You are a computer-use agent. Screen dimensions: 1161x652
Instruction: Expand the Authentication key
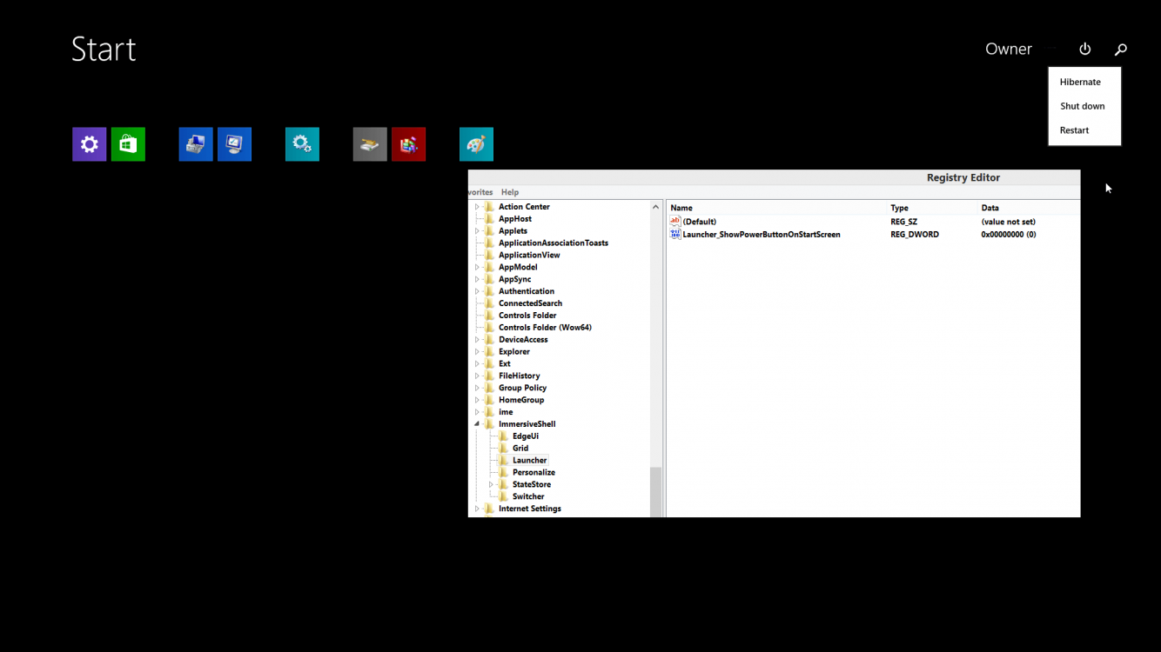coord(477,291)
